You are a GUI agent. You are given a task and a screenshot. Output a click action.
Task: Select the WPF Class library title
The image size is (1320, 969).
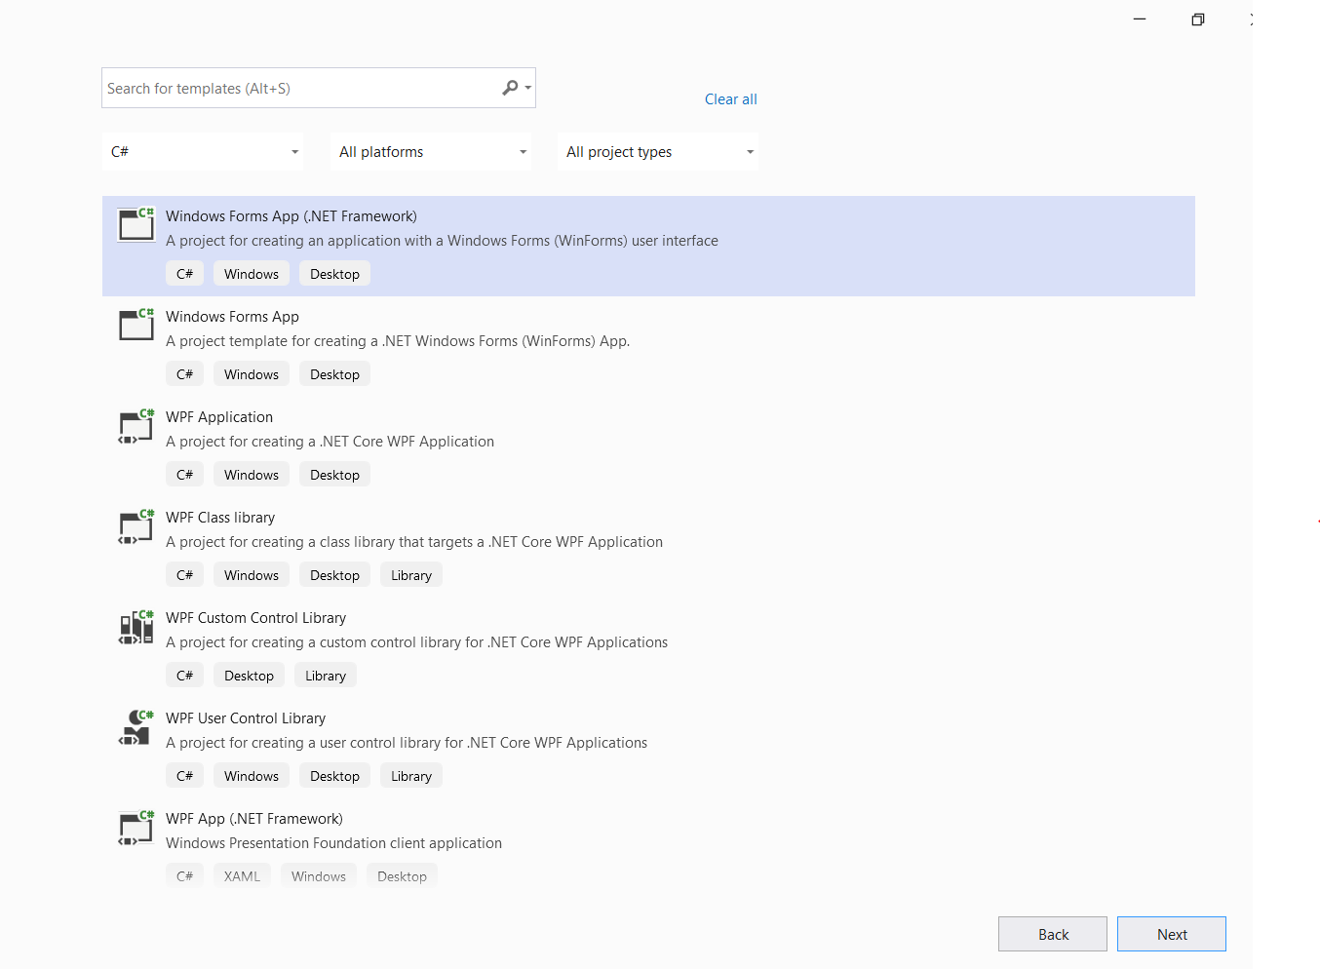pyautogui.click(x=220, y=518)
